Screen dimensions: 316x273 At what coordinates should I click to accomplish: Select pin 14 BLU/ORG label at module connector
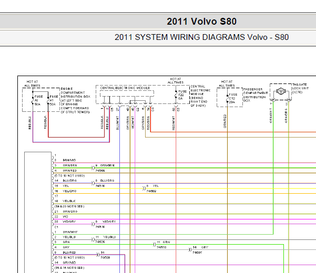tap(70, 181)
